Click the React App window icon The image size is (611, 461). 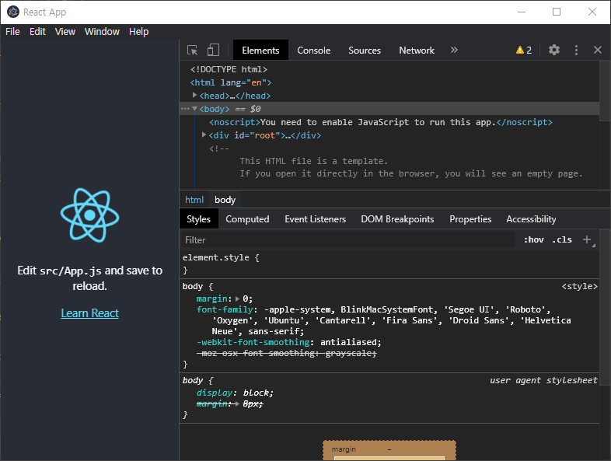(13, 12)
